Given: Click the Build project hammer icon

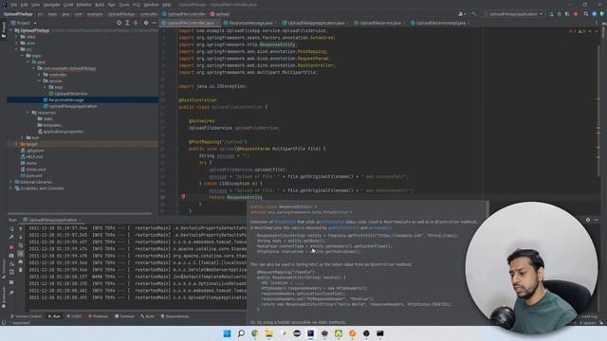Looking at the screenshot, I should pyautogui.click(x=474, y=14).
